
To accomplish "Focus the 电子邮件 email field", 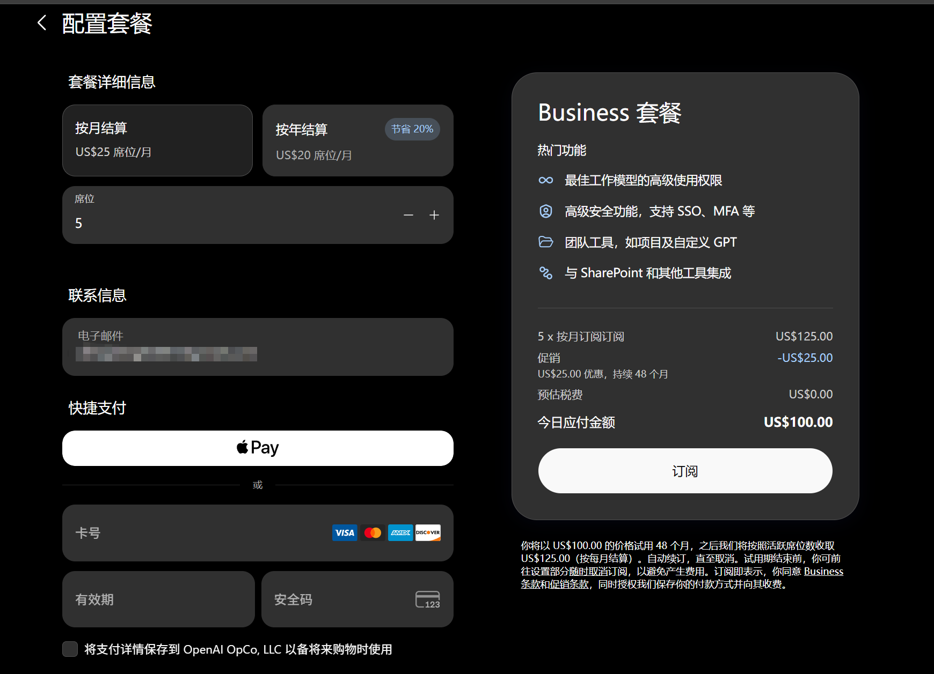I will 258,347.
